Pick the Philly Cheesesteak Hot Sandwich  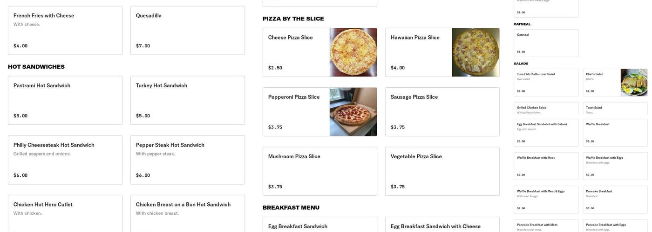point(65,160)
